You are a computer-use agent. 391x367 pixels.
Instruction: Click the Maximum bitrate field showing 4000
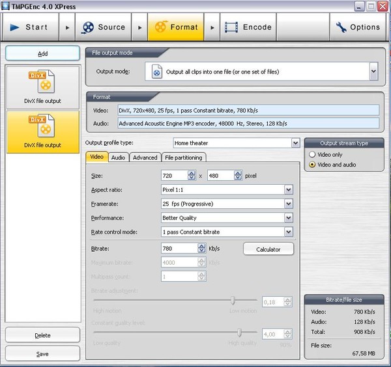pyautogui.click(x=180, y=262)
